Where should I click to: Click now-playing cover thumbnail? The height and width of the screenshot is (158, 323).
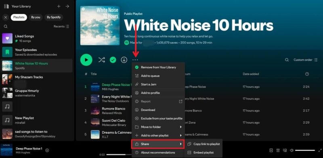coord(6,150)
